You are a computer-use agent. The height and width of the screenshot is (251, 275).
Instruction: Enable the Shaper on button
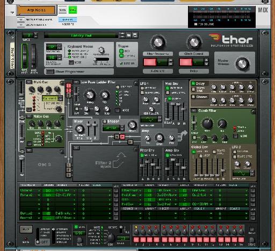(x=105, y=121)
